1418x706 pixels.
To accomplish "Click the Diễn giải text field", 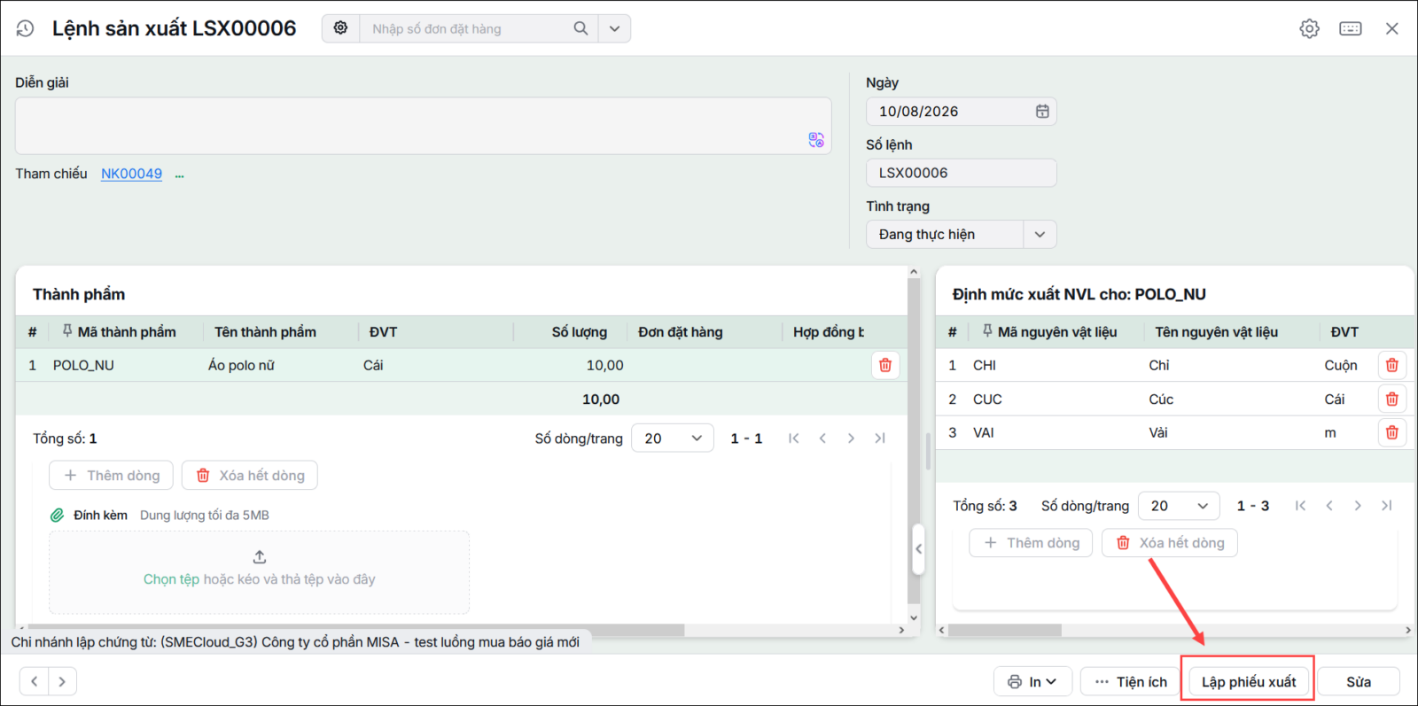I will pyautogui.click(x=423, y=126).
